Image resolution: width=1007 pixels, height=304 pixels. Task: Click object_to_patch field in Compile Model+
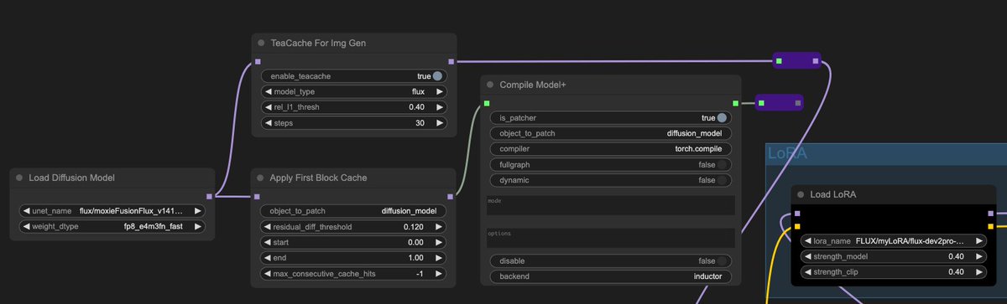[x=610, y=133]
